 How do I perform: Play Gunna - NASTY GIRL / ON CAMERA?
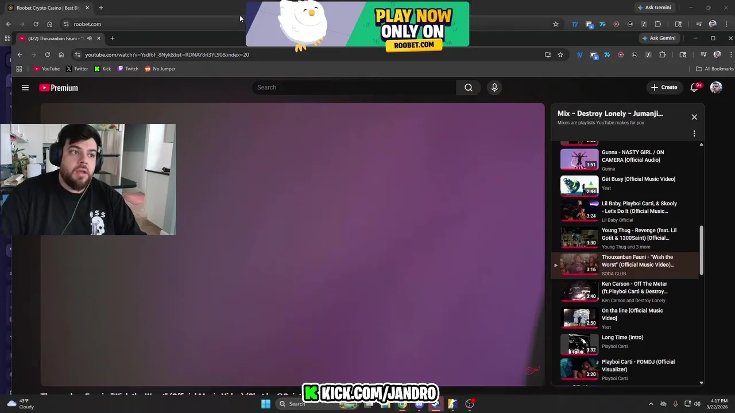(x=625, y=160)
